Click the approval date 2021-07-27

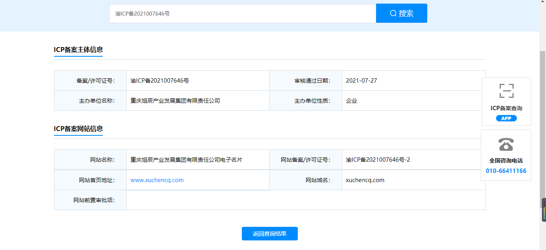coord(361,81)
